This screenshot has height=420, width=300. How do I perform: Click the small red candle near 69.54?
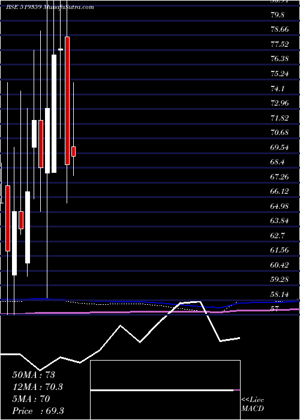click(x=73, y=151)
